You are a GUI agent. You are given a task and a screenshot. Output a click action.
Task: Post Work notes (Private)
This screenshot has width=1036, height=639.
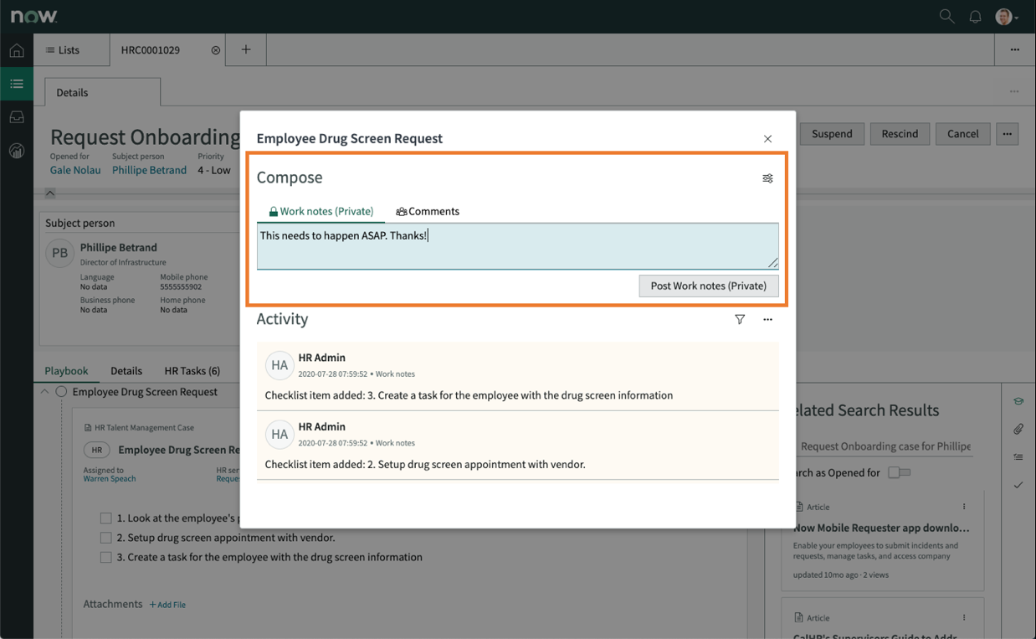click(709, 286)
